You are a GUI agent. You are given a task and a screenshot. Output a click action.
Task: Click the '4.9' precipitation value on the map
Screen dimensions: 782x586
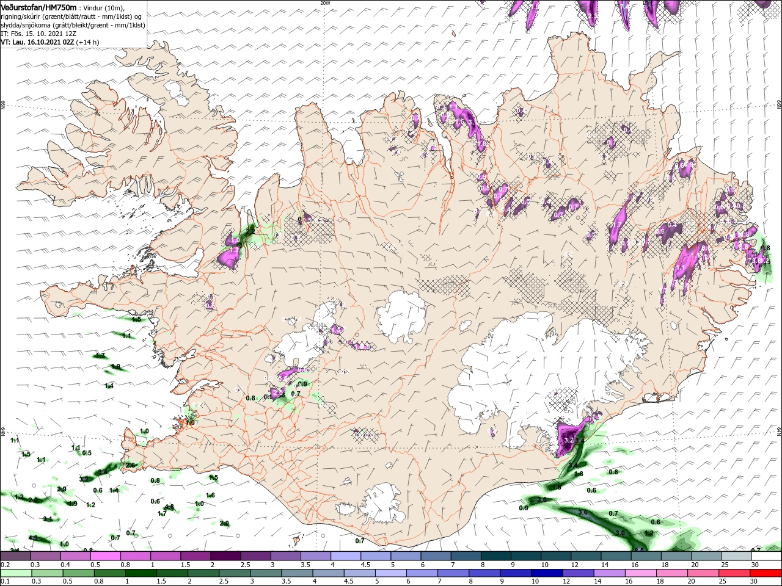(x=33, y=538)
